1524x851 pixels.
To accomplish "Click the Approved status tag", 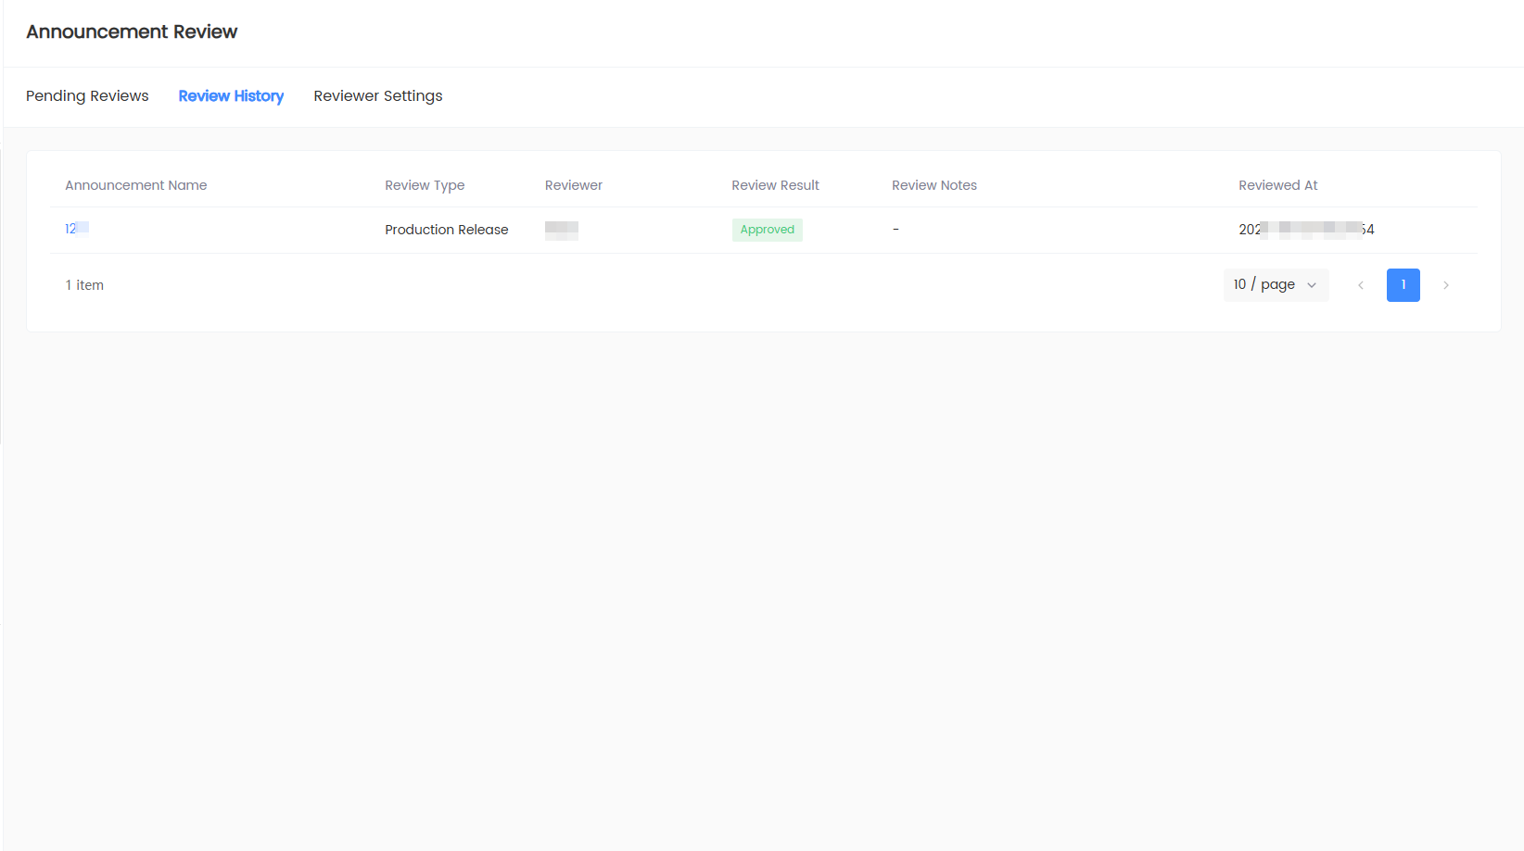I will (x=768, y=230).
